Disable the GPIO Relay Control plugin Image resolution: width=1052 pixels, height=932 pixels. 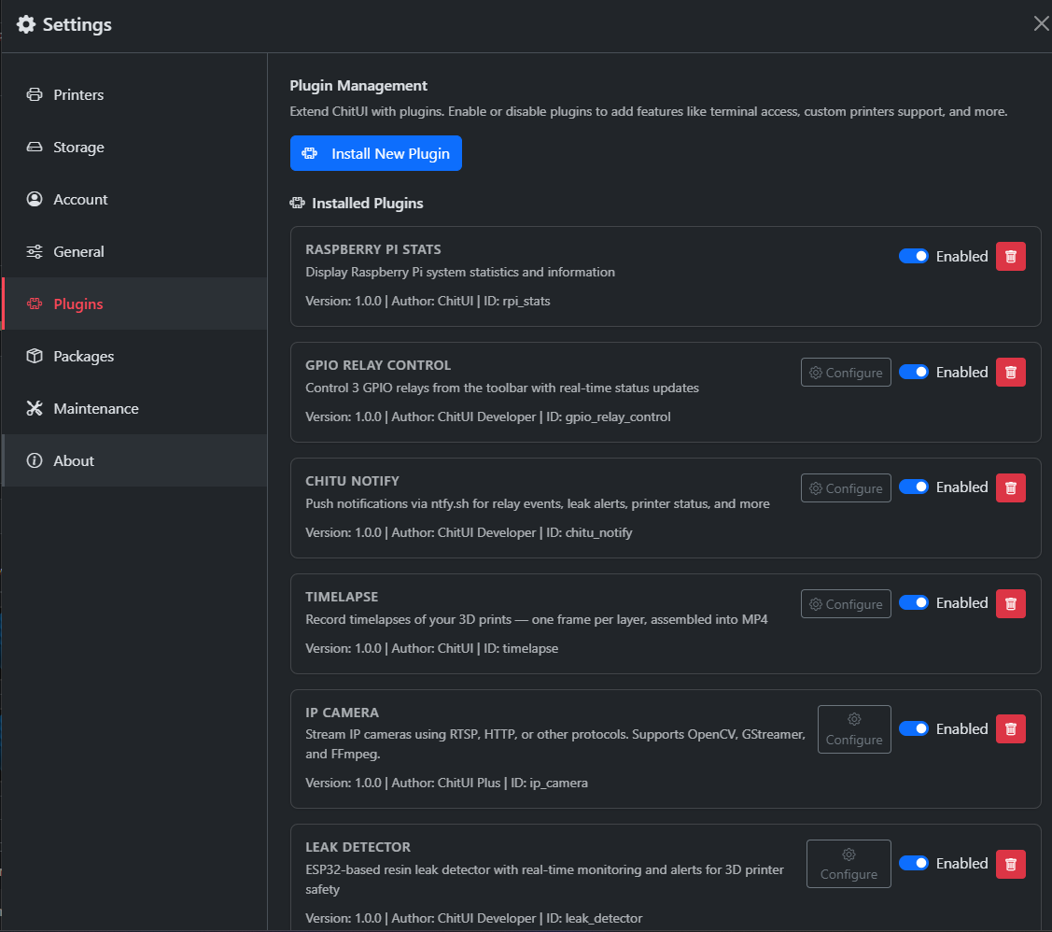[x=914, y=372]
